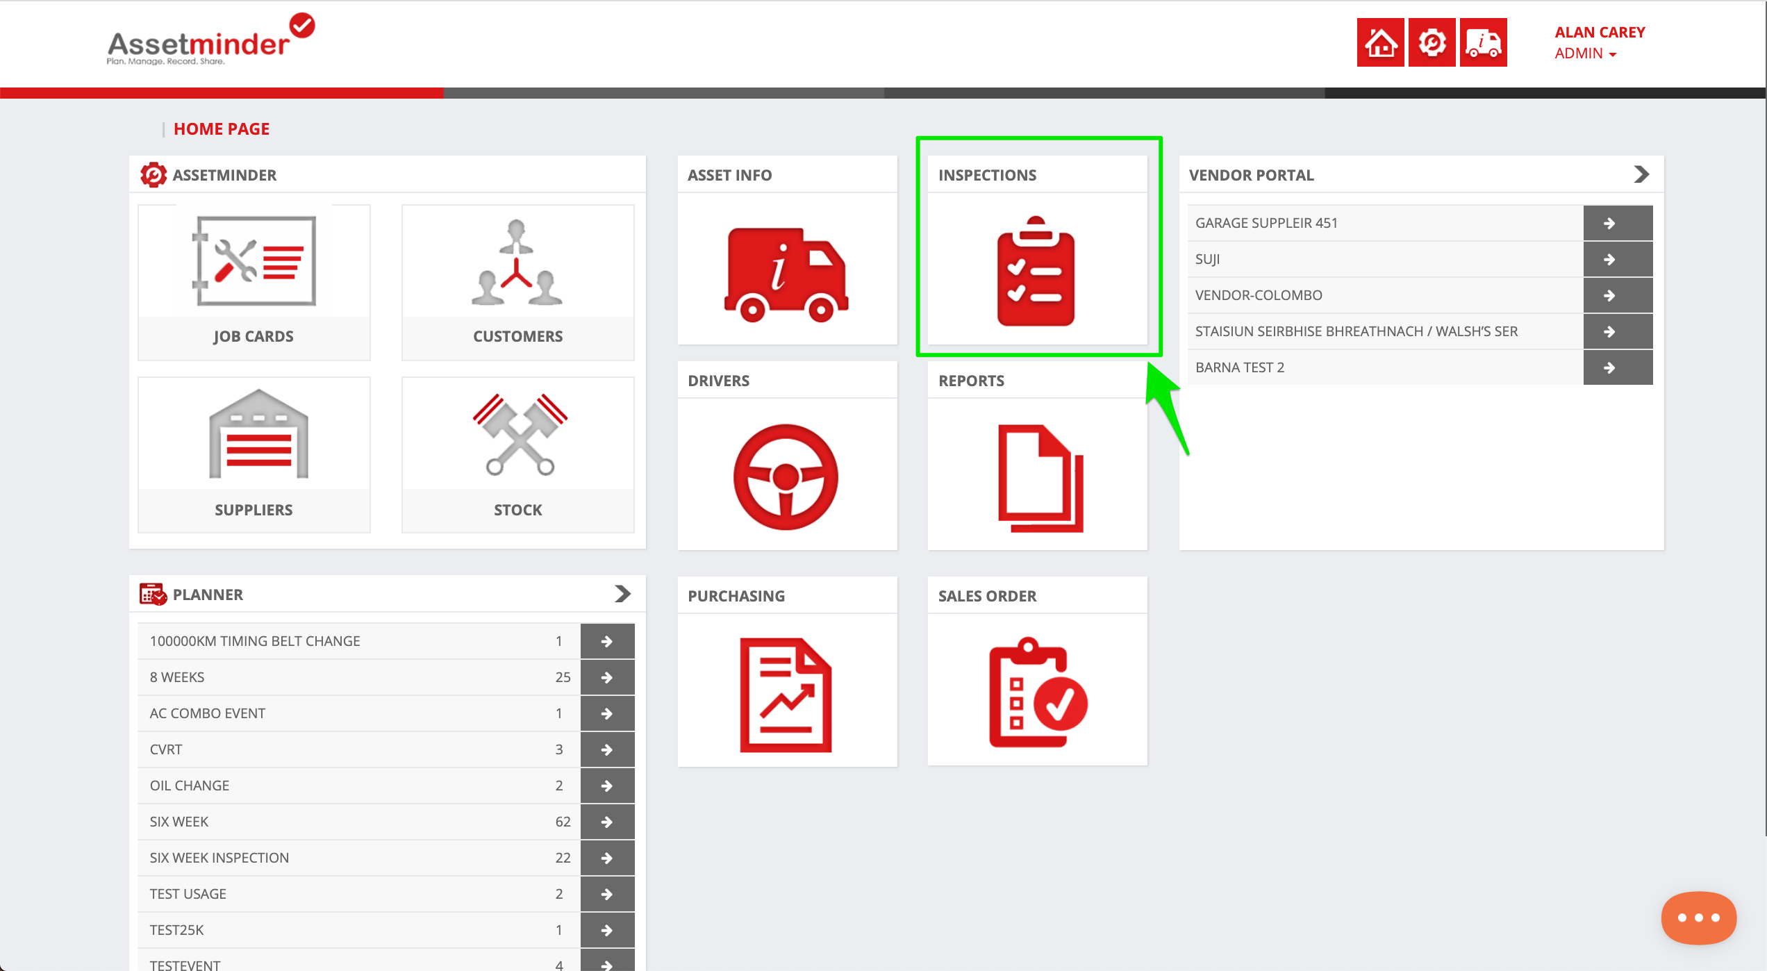Click the VENDOR PORTAL title
1767x971 pixels.
pos(1251,175)
